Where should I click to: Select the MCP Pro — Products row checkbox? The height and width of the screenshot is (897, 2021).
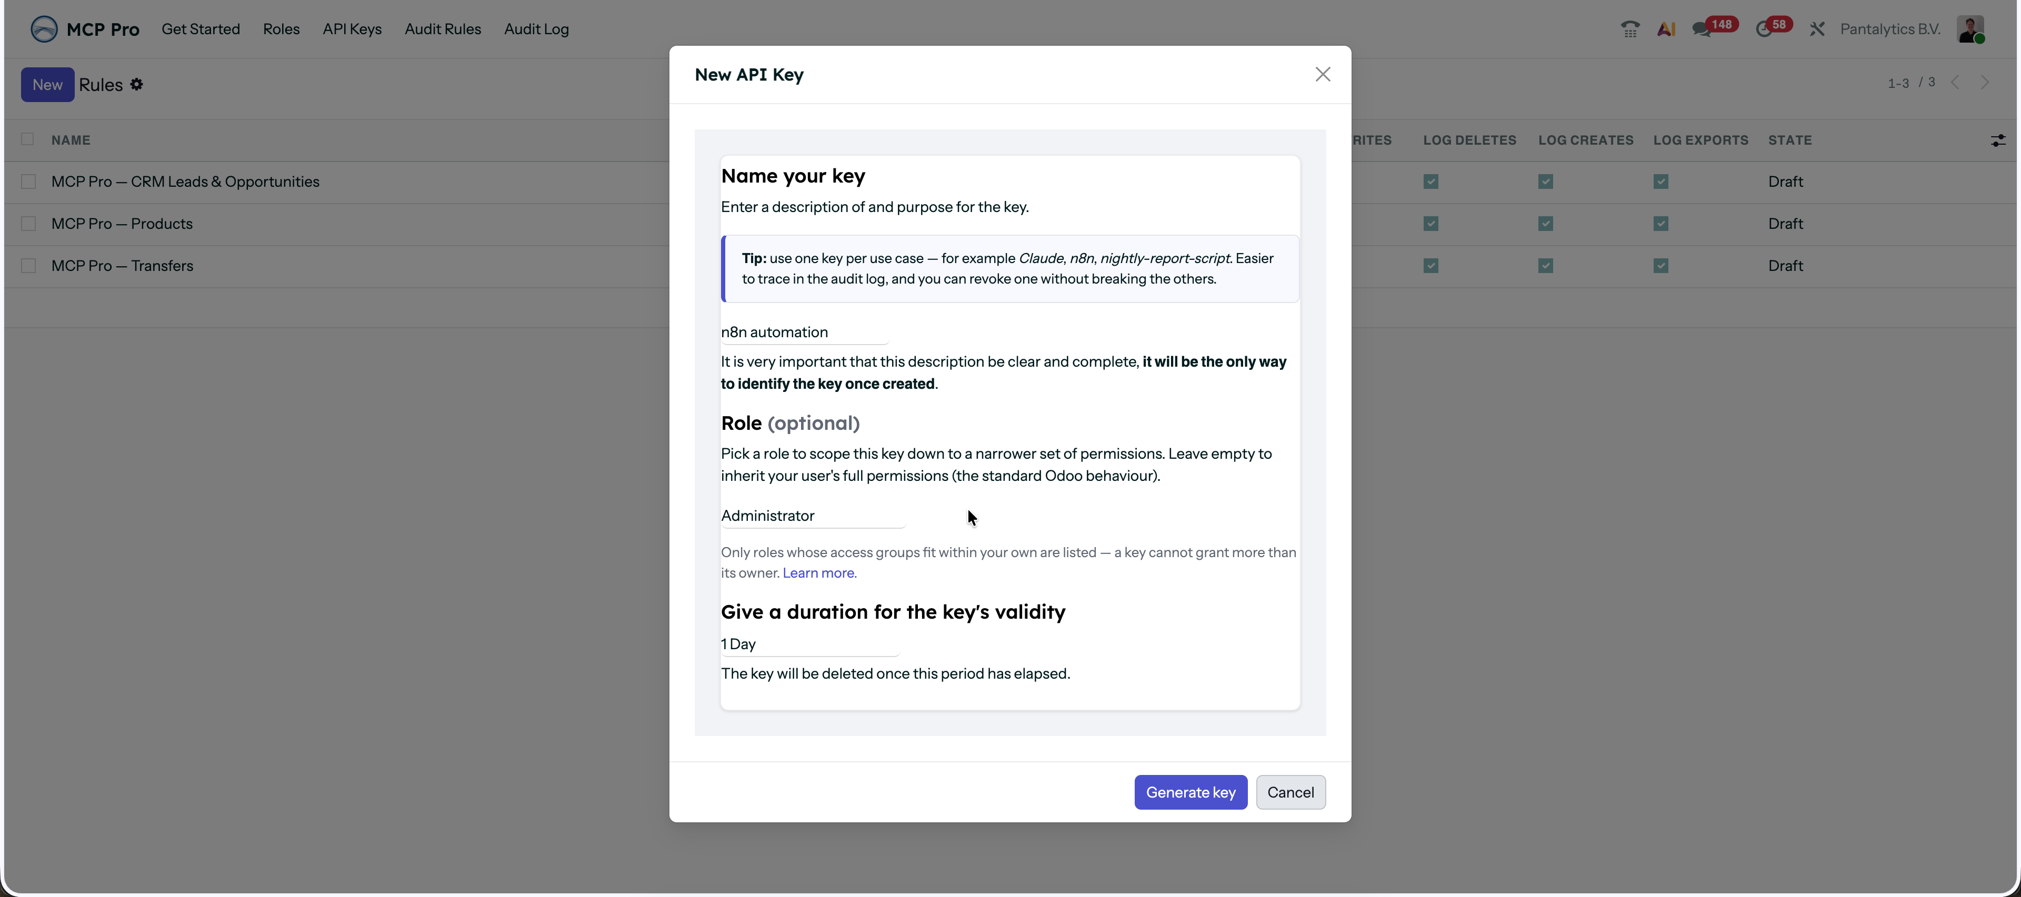28,224
